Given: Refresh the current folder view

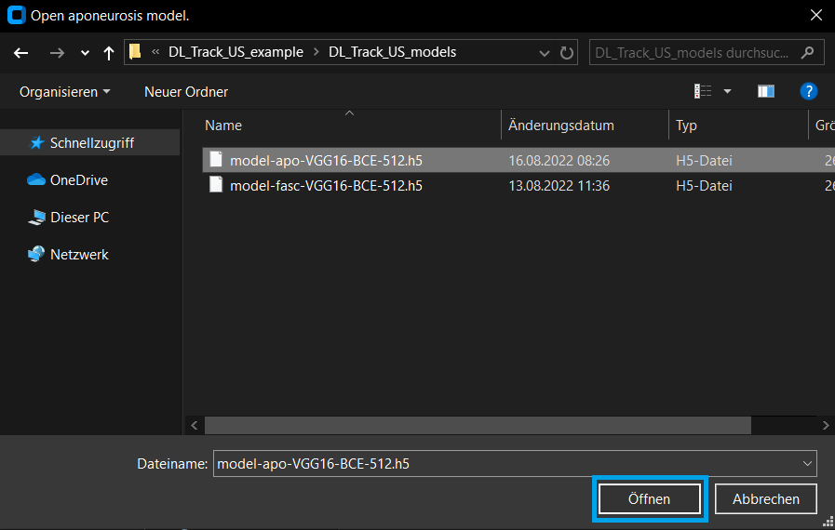Looking at the screenshot, I should (x=567, y=53).
